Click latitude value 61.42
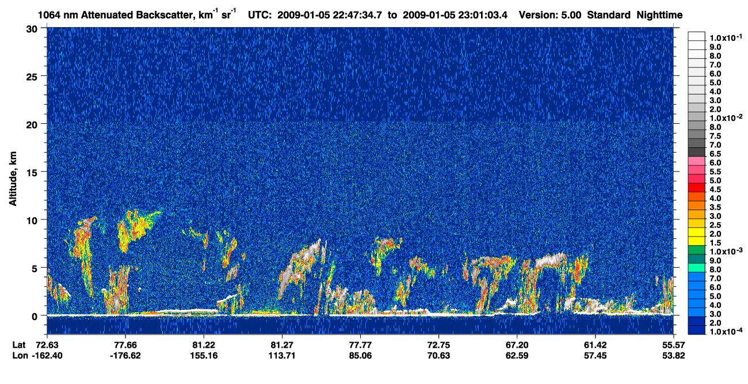This screenshot has height=384, width=748. (595, 344)
